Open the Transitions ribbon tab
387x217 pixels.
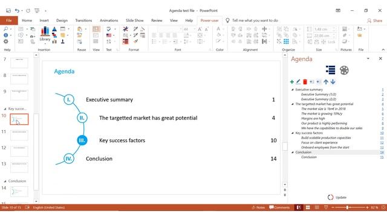click(x=83, y=20)
